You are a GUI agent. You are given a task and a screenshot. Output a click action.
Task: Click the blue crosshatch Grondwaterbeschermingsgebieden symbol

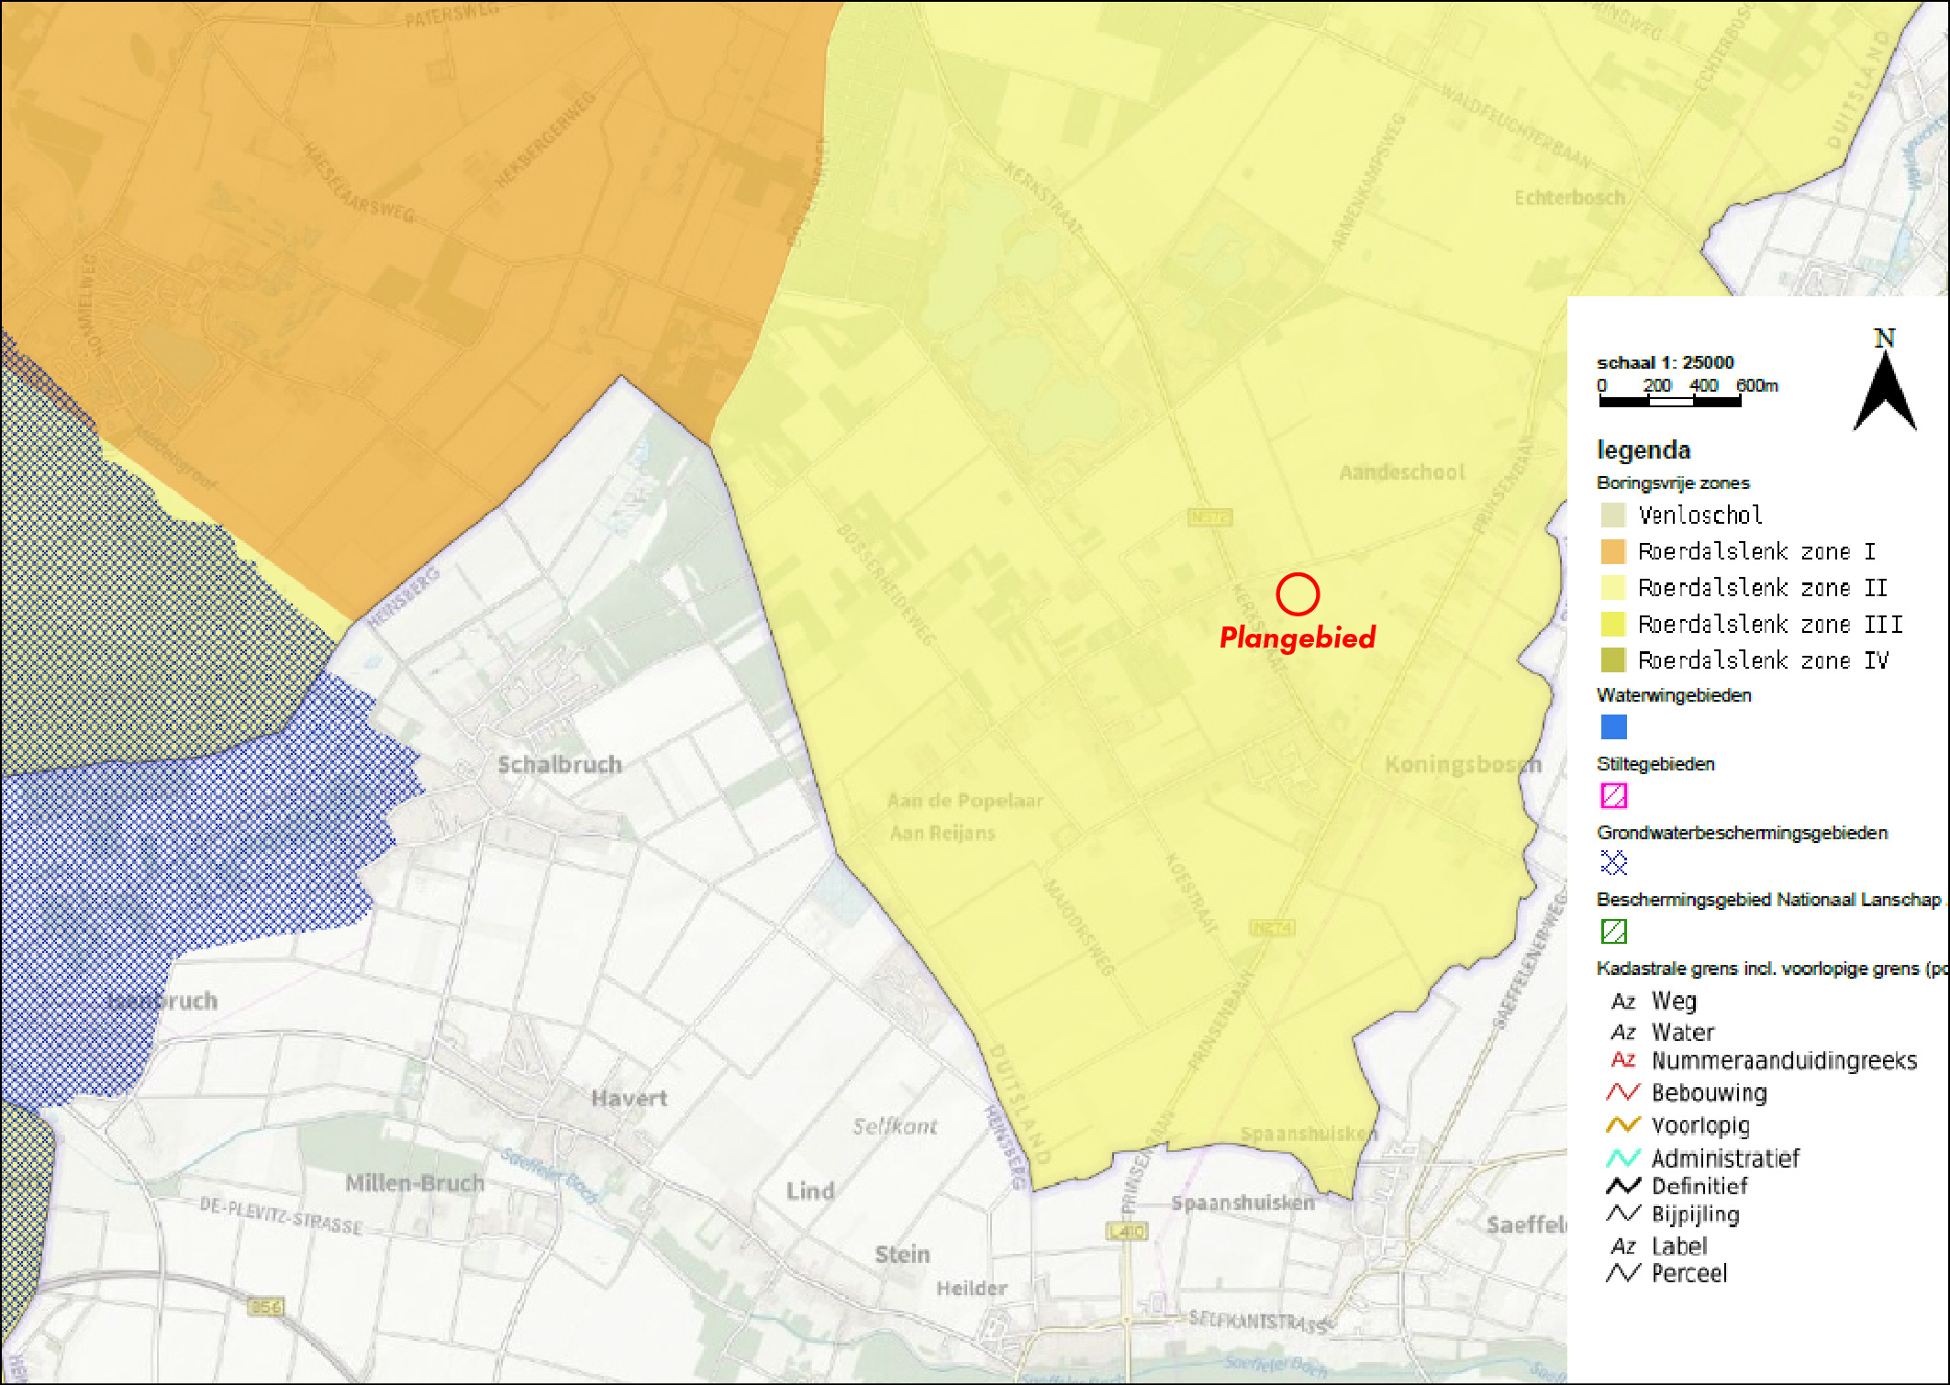(1613, 863)
